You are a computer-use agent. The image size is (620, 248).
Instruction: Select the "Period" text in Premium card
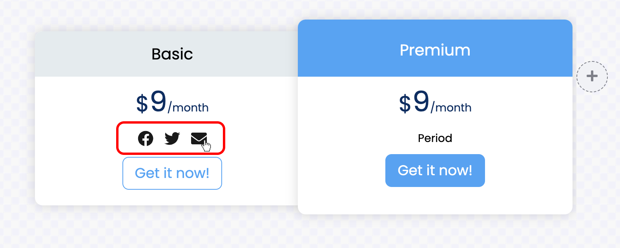point(435,138)
